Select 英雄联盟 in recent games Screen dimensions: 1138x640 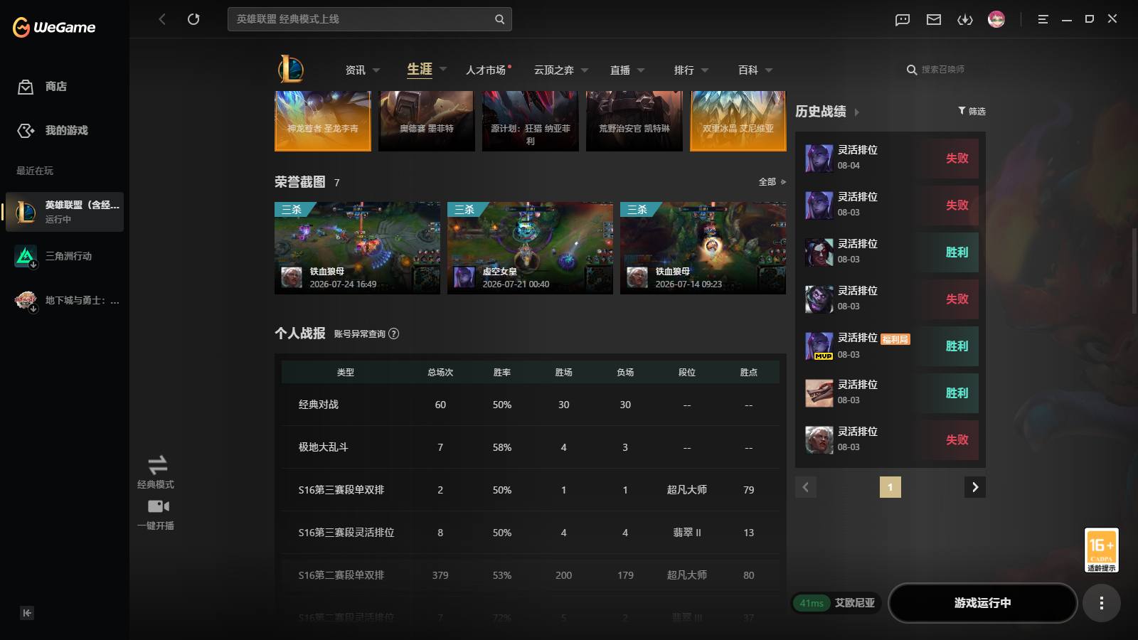click(65, 212)
